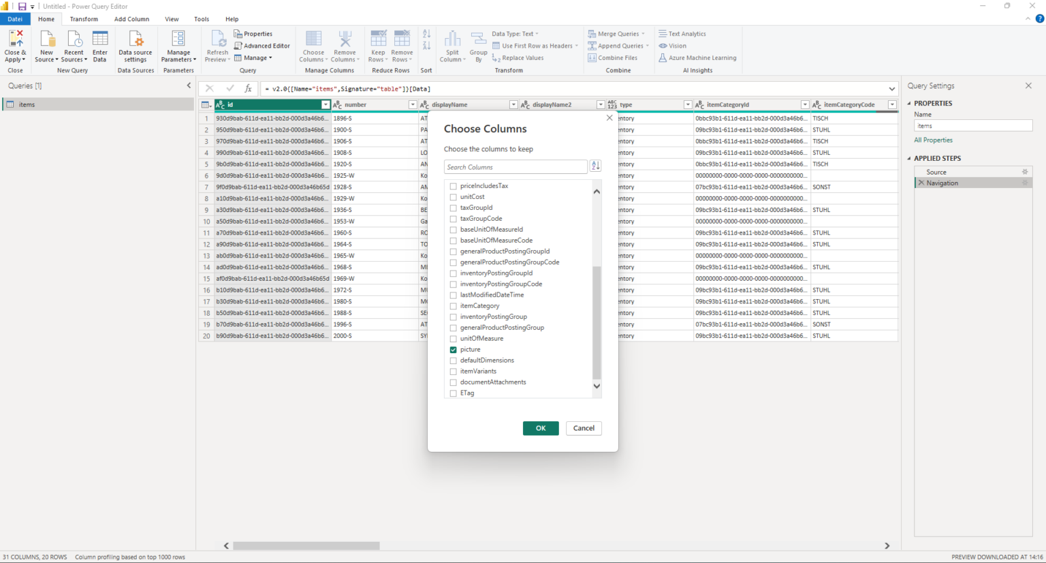Click OK in Choose Columns dialog

tap(540, 428)
